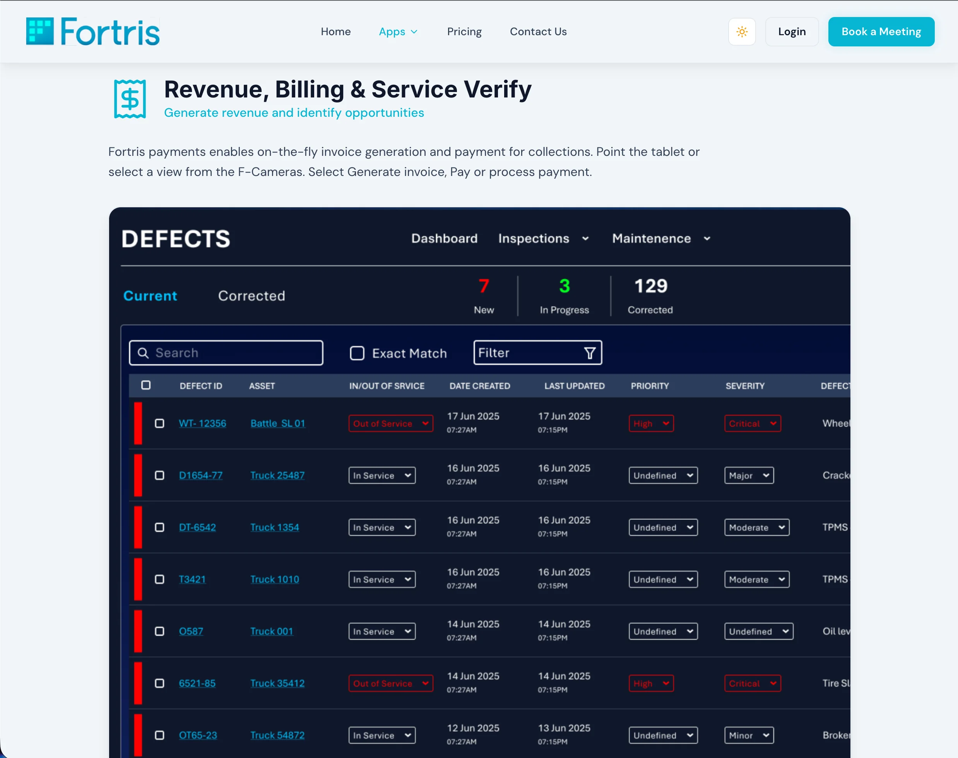Open Pricing page

tap(464, 31)
